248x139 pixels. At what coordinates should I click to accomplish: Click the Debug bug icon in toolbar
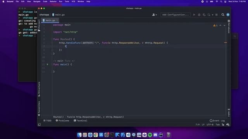pyautogui.click(x=199, y=15)
